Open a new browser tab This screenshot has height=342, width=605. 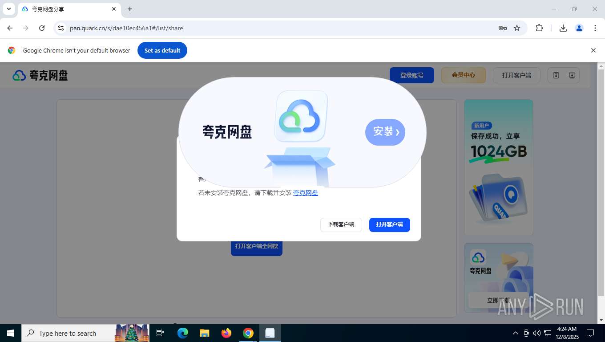tap(130, 9)
